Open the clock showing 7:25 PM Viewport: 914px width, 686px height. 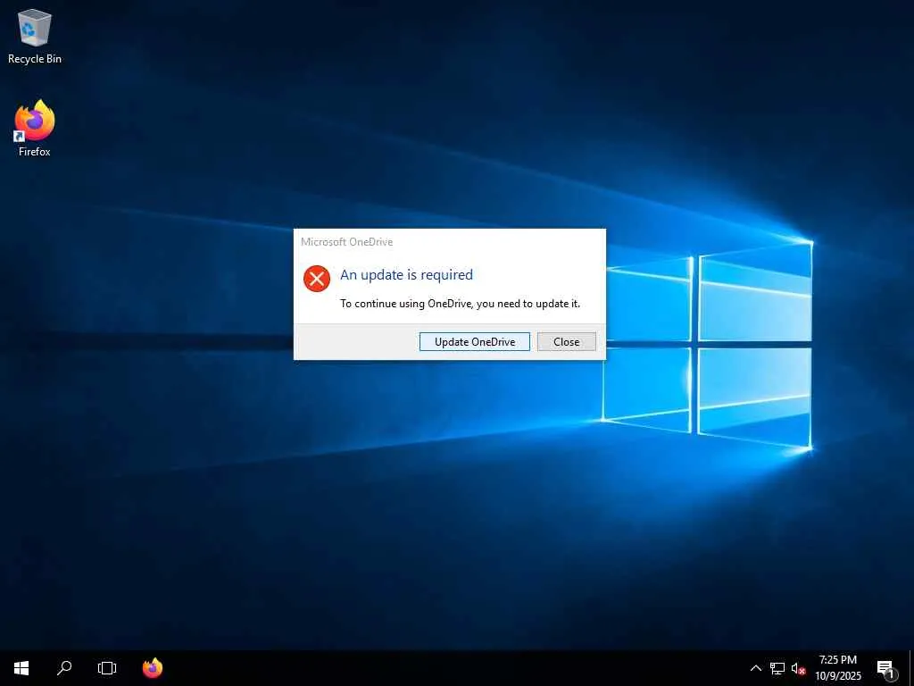837,668
